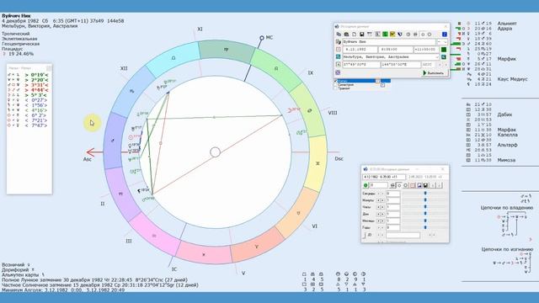Image resolution: width=539 pixels, height=303 pixels.
Task: Click the small icon right of the Синастрия row
Action: pos(382,85)
